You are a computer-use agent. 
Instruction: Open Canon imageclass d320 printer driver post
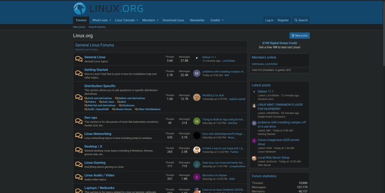coord(278,142)
